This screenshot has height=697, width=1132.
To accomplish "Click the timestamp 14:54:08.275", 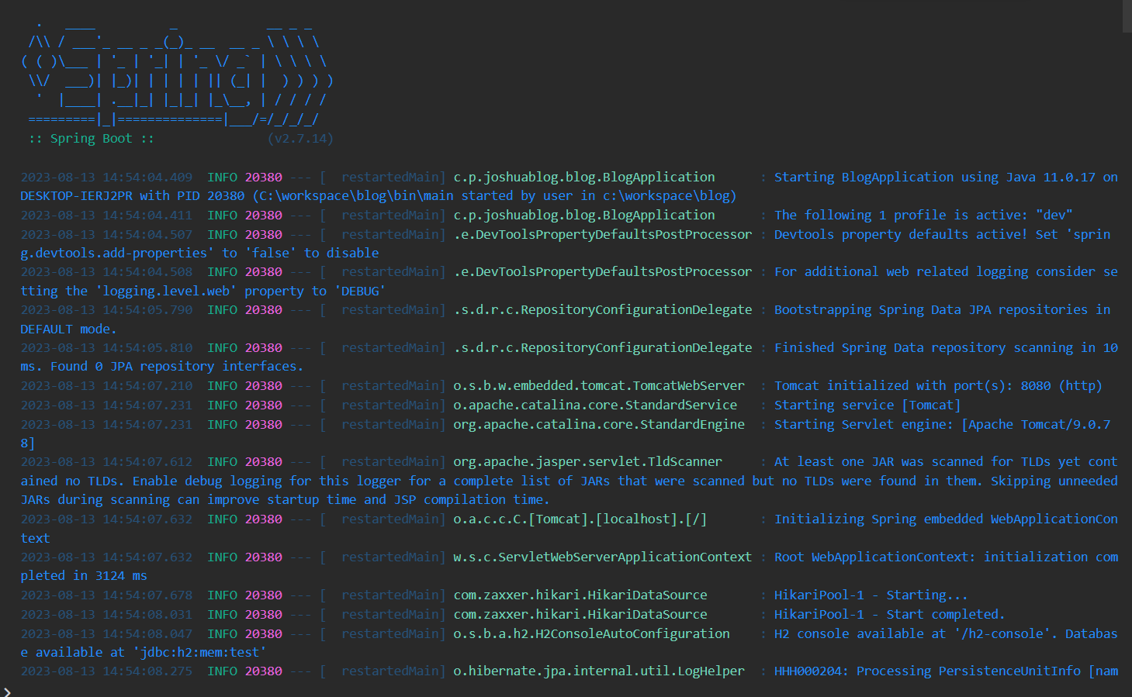I will [147, 671].
